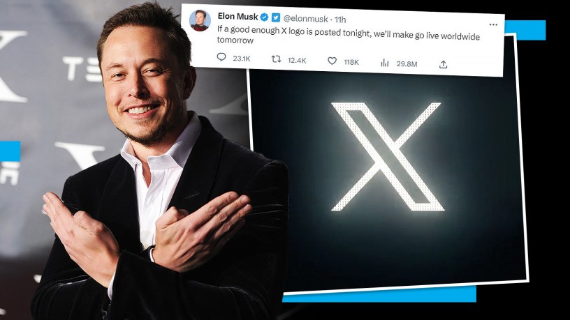Click the 23.1K reply count
Screen dimensions: 570x320
click(x=242, y=58)
